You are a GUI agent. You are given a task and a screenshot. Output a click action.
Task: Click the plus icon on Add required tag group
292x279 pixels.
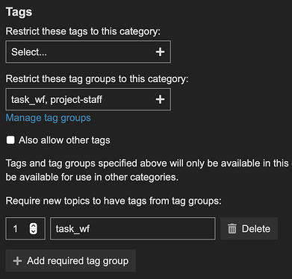click(x=17, y=261)
